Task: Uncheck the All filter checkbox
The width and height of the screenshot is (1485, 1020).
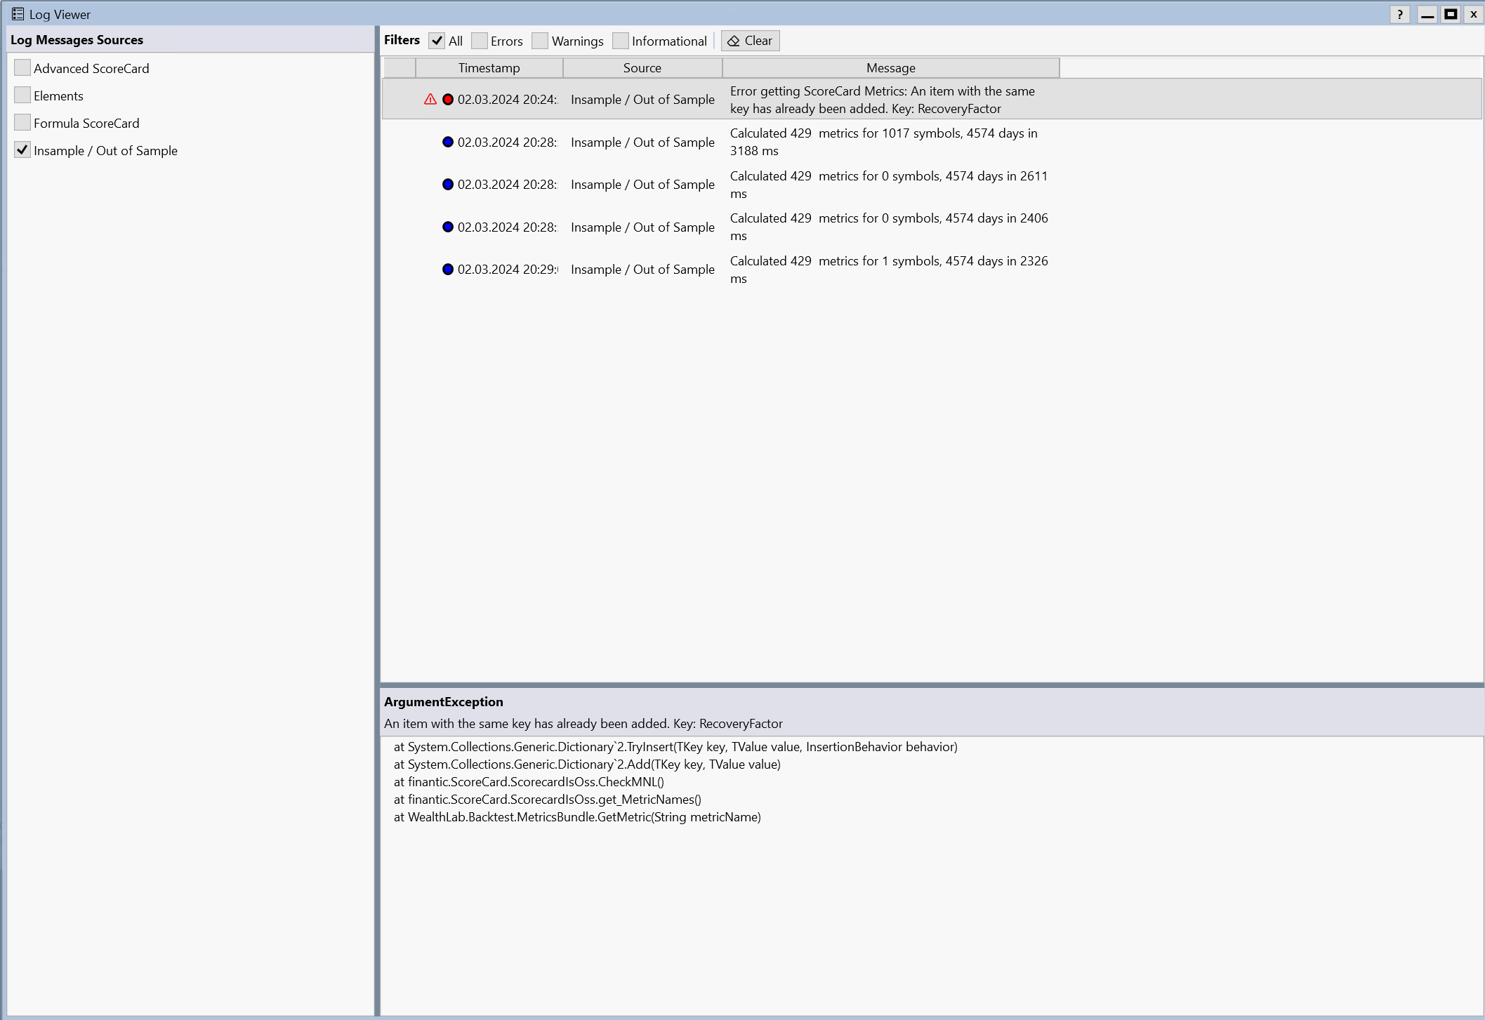Action: click(x=437, y=41)
